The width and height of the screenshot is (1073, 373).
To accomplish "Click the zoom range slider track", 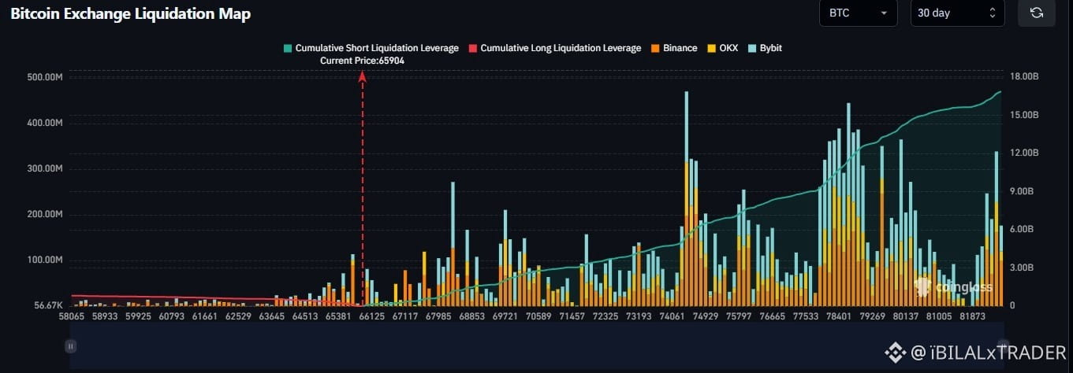I will (536, 345).
